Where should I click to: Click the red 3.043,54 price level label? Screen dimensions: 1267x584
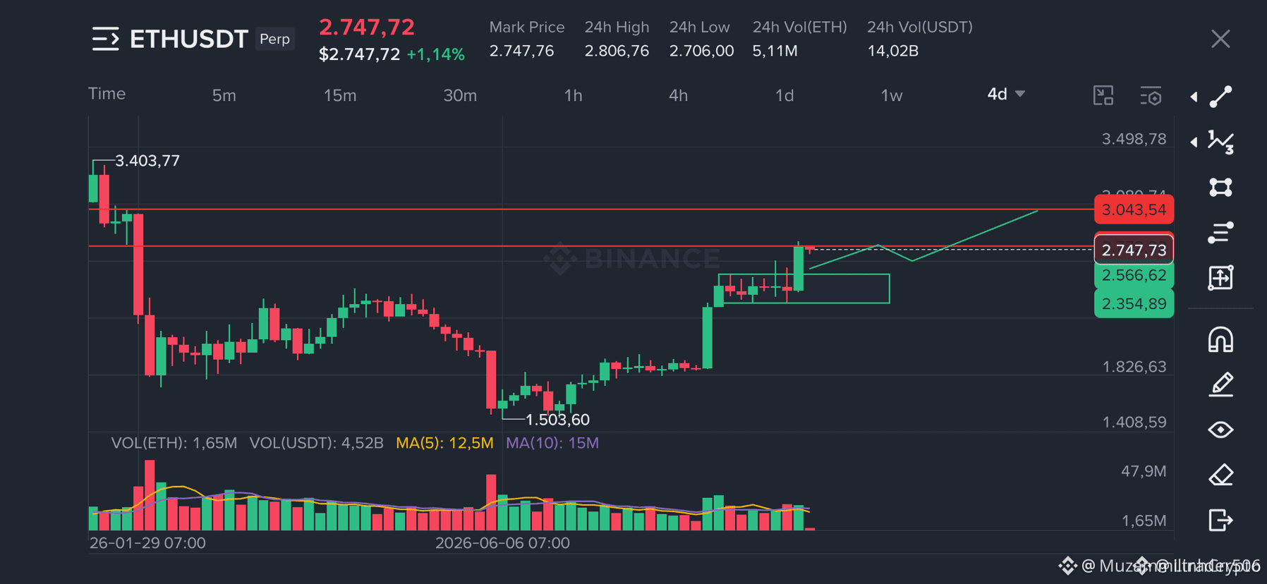coord(1134,209)
